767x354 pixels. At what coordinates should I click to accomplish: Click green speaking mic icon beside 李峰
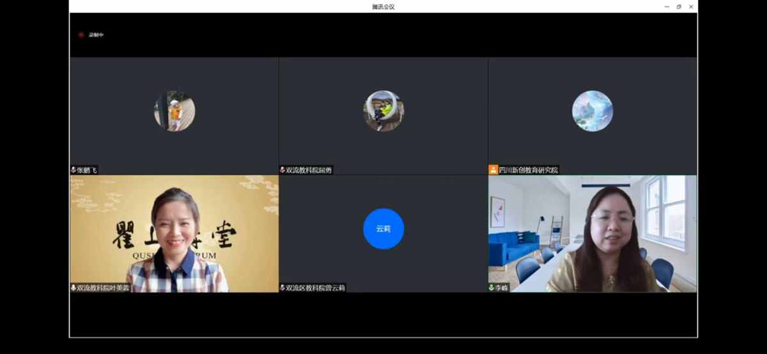pos(492,288)
